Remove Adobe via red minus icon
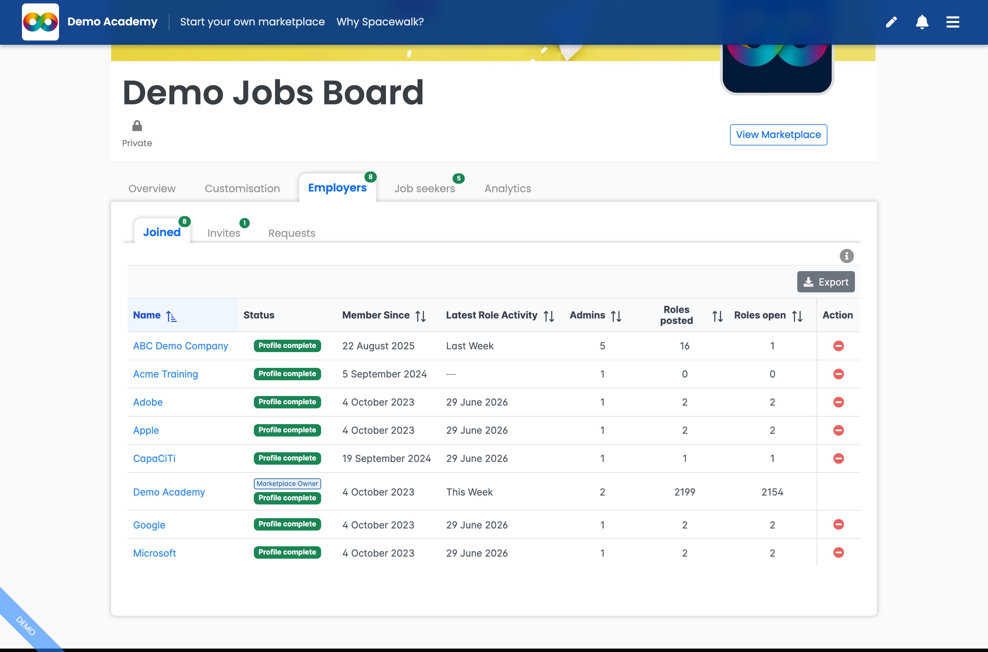The height and width of the screenshot is (652, 988). click(x=838, y=402)
